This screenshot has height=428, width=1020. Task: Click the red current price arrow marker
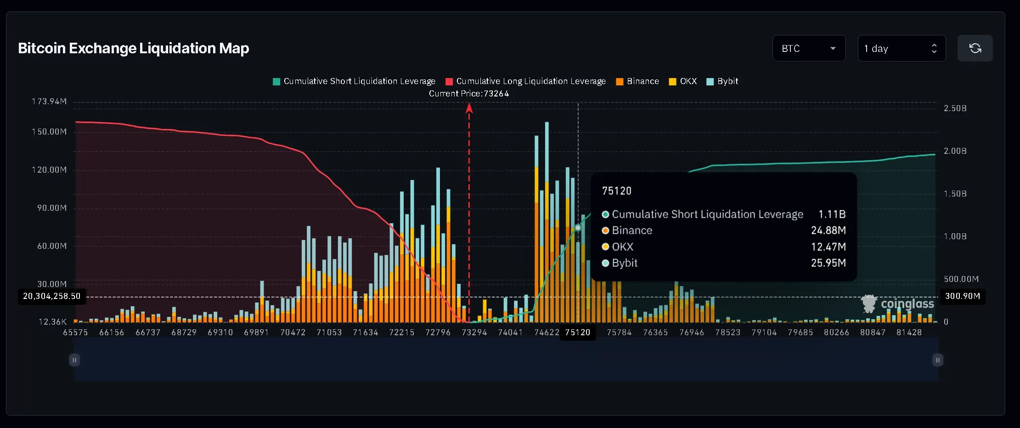[469, 108]
